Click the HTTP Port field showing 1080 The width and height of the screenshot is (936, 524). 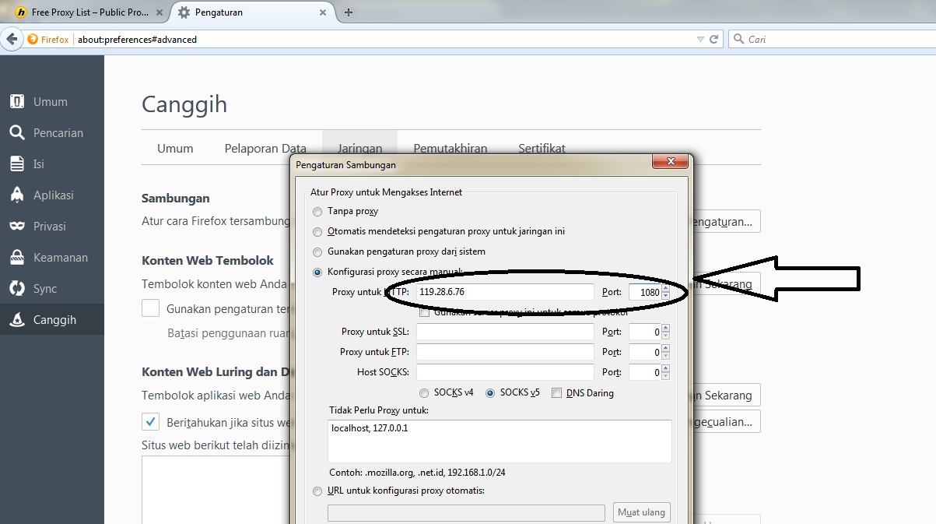[x=645, y=292]
